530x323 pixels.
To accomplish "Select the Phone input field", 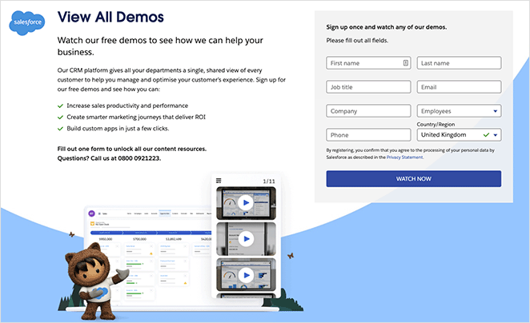I will click(368, 135).
